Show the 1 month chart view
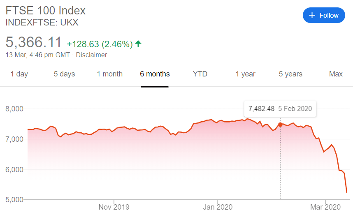Viewport: 353px width, 217px height. tap(109, 74)
